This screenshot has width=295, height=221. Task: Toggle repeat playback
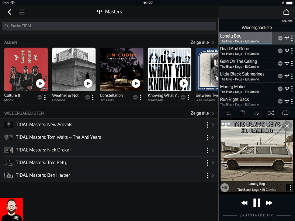click(x=285, y=113)
